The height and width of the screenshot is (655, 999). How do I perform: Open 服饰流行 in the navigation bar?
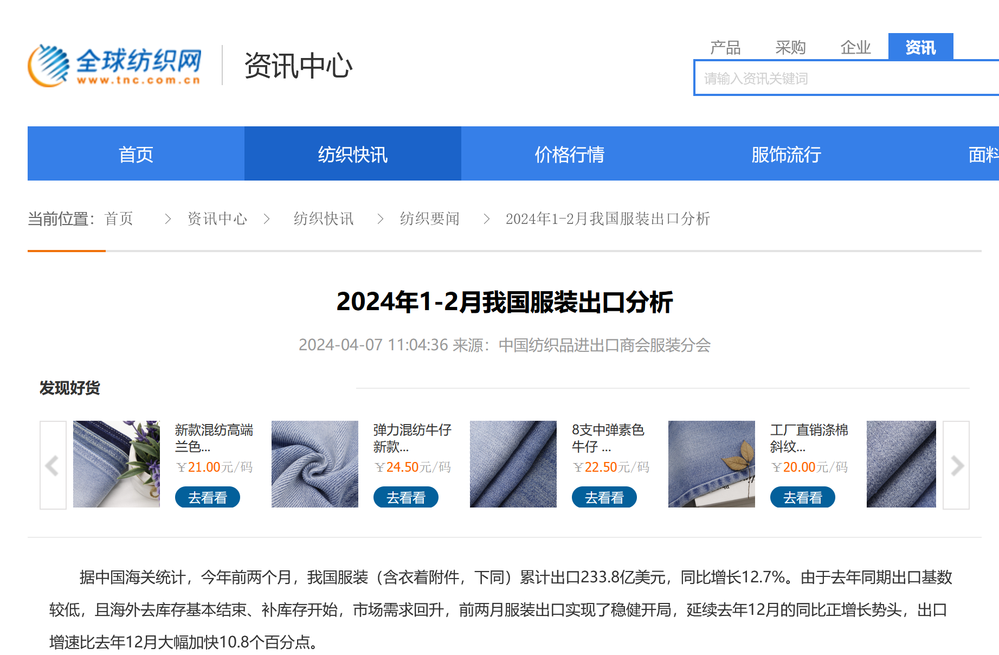pos(787,154)
